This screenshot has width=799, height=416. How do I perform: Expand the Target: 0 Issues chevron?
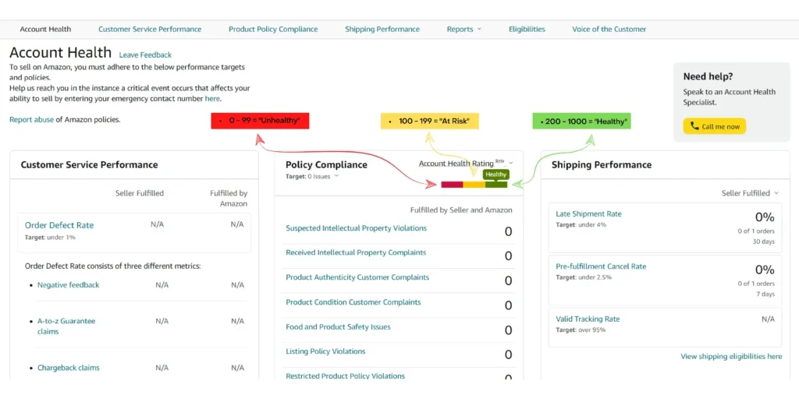coord(336,176)
